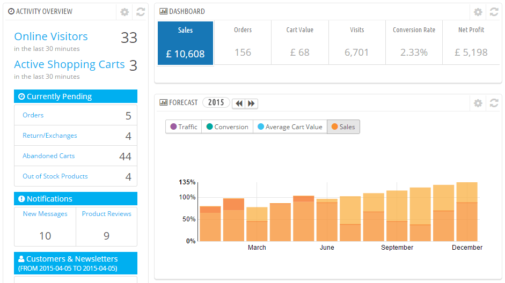Click the Currently Pending clock icon
This screenshot has height=283, width=505.
point(21,96)
